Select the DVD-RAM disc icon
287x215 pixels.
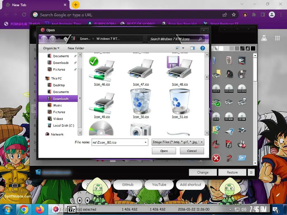(x=229, y=88)
